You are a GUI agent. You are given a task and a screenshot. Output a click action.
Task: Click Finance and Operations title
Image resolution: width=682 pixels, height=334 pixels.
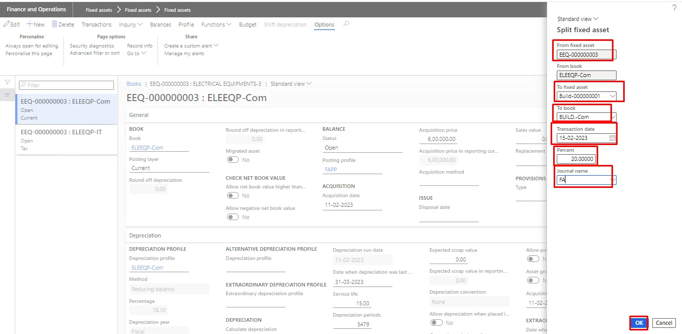click(36, 9)
